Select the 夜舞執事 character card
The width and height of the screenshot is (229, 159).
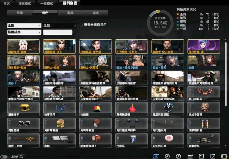point(96,47)
